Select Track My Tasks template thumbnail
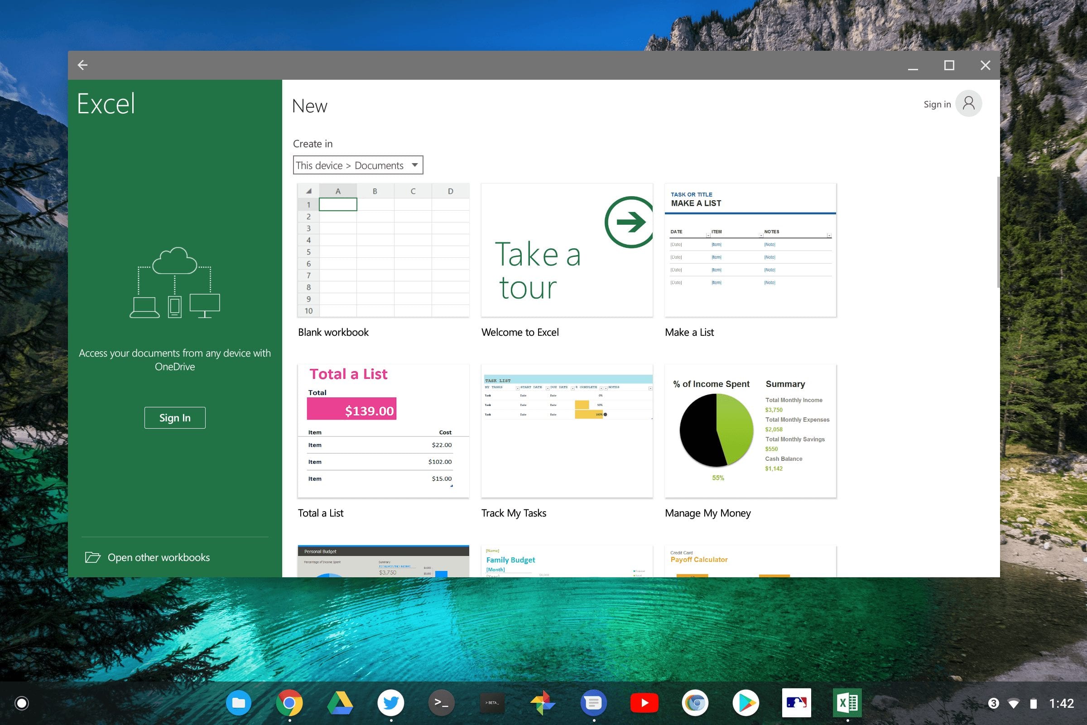Image resolution: width=1087 pixels, height=725 pixels. (567, 431)
